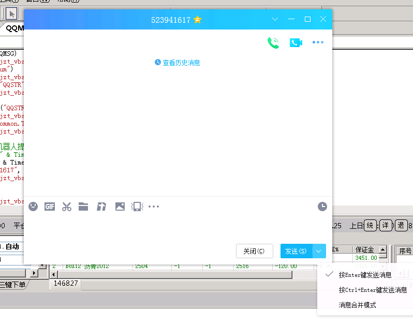
Task: Select the screenshot scissors tool
Action: (67, 207)
